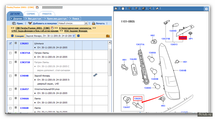Screen dimensions: 215x119
Task: Click the home icon in diagram toolbar
Action: point(116,9)
